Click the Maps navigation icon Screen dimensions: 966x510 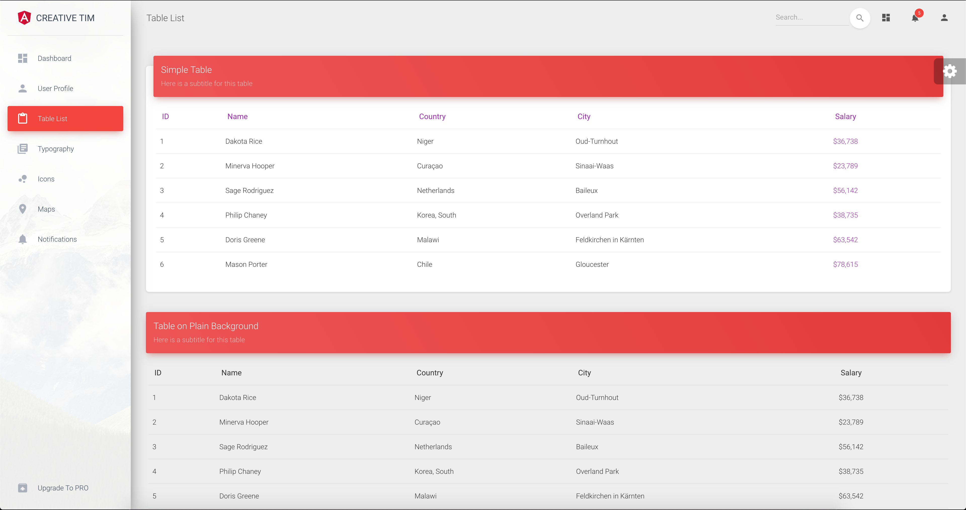pyautogui.click(x=22, y=209)
